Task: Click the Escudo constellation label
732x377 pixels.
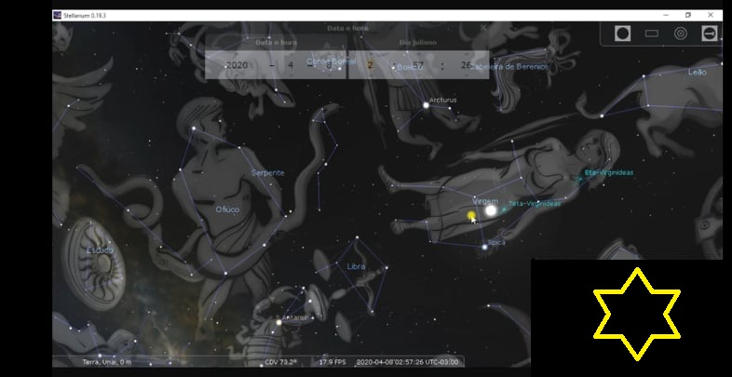Action: click(x=100, y=250)
